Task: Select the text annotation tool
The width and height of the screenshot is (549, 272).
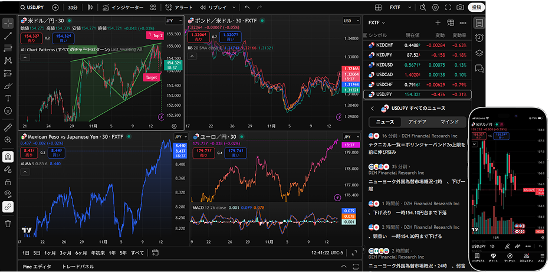Action: (8, 98)
